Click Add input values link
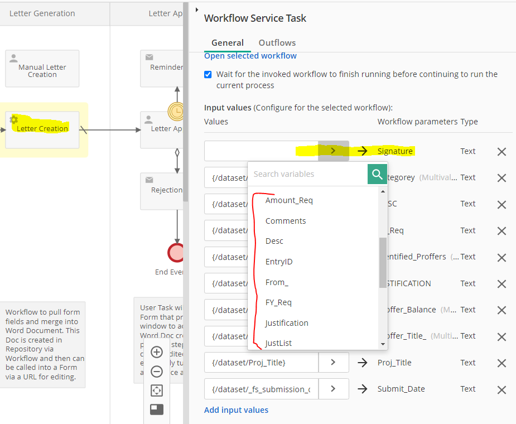Image resolution: width=516 pixels, height=424 pixels. (x=236, y=410)
